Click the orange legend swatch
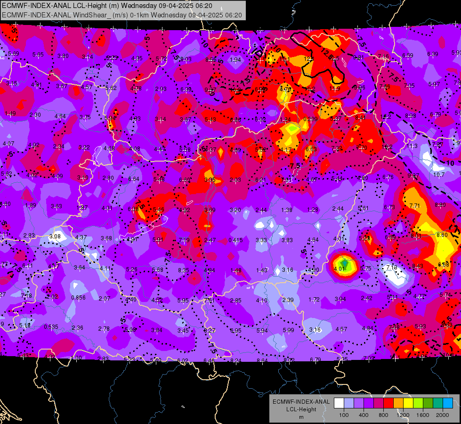This screenshot has height=424, width=461. click(x=398, y=403)
